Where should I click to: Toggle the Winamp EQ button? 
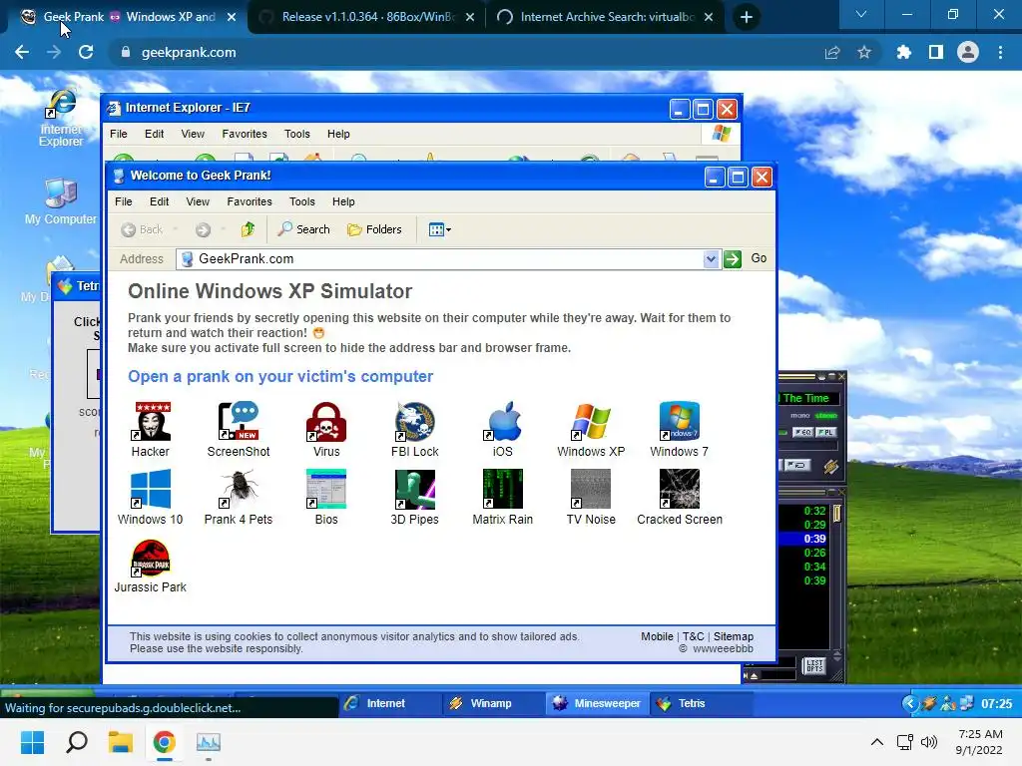[x=802, y=433]
